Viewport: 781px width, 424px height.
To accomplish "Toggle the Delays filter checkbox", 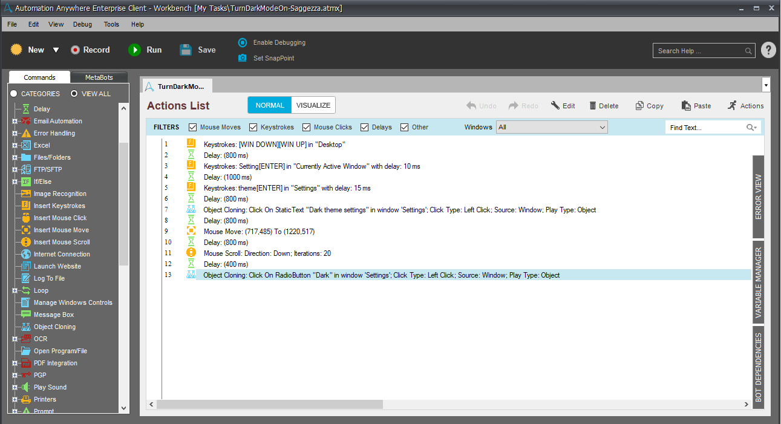I will tap(365, 127).
